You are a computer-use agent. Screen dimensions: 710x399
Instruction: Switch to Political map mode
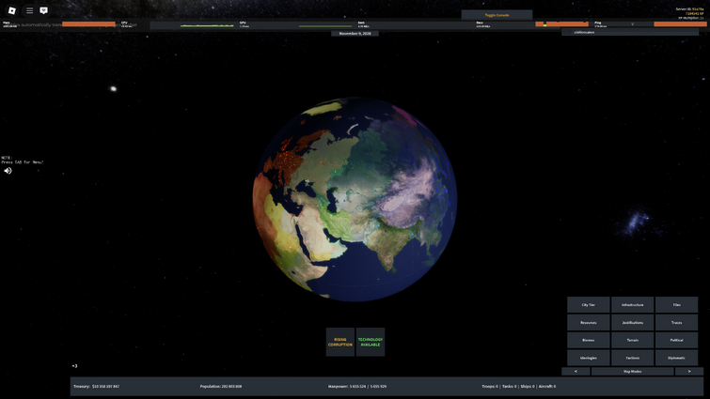coord(676,340)
